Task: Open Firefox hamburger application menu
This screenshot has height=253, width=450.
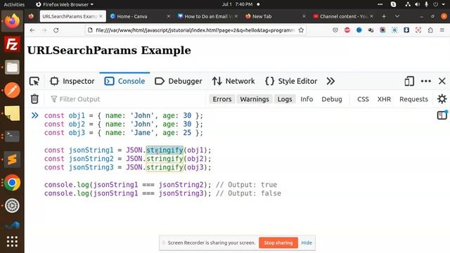Action: click(442, 30)
